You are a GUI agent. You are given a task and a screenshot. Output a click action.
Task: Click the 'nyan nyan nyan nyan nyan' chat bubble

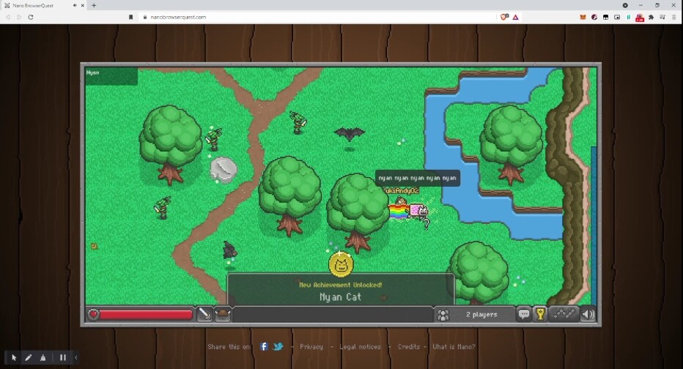coord(417,178)
